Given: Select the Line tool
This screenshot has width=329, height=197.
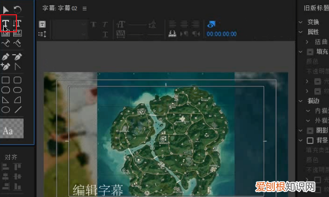Looking at the screenshot, I should tap(18, 109).
